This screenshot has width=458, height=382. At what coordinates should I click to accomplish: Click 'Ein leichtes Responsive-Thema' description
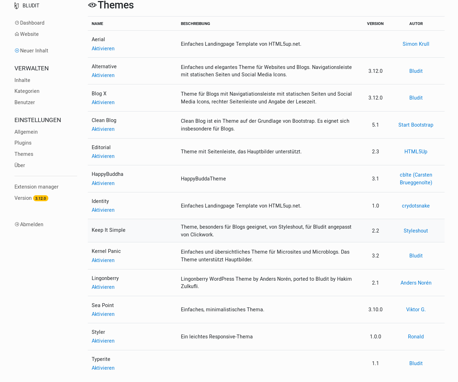tap(217, 337)
